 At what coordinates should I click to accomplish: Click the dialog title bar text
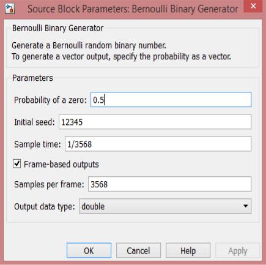point(133,9)
